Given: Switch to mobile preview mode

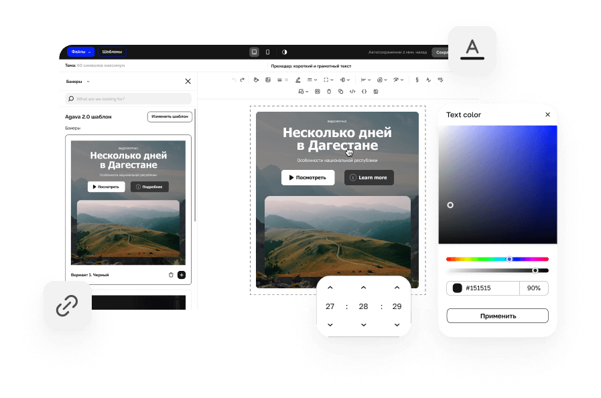Looking at the screenshot, I should [267, 52].
